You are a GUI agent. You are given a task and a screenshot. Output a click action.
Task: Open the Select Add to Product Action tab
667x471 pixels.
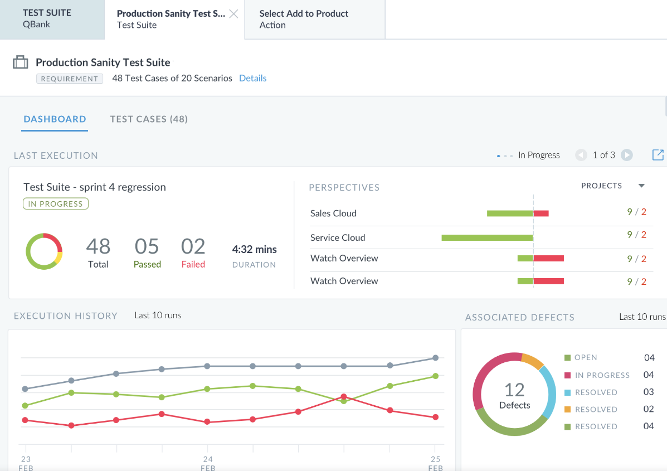[315, 20]
